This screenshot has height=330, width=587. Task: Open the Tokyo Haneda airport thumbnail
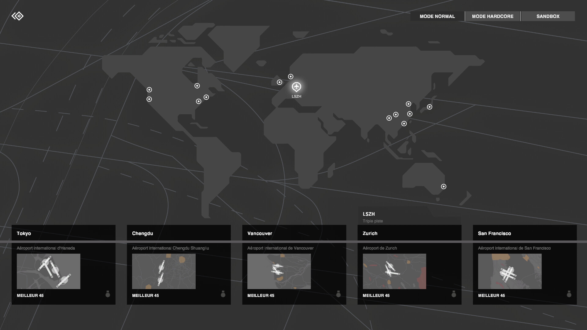point(49,271)
